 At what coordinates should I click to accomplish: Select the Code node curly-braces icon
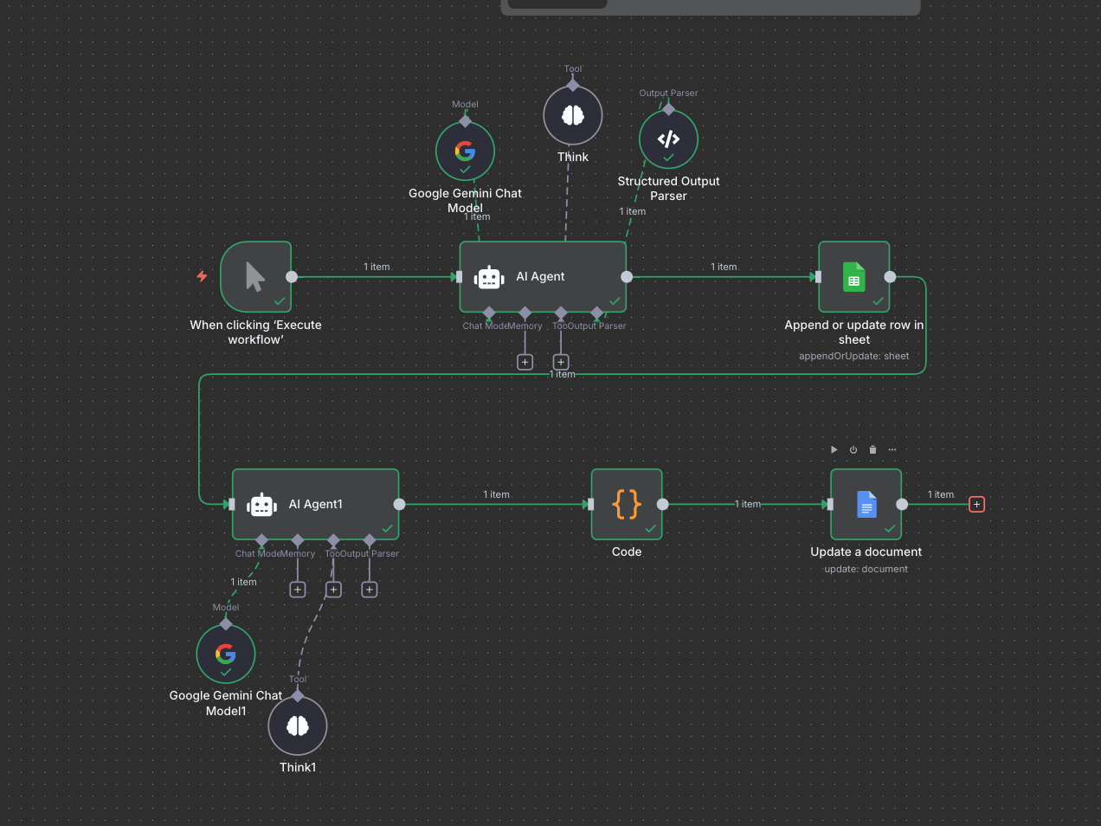(x=626, y=504)
